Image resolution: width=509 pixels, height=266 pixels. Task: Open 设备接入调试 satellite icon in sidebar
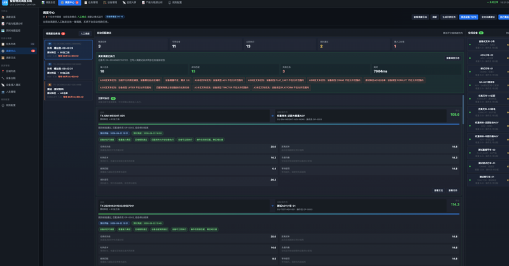tap(3, 85)
